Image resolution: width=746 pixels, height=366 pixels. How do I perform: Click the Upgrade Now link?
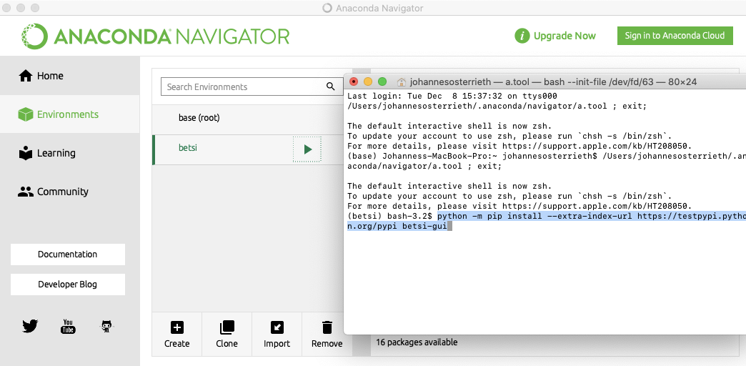coord(565,36)
